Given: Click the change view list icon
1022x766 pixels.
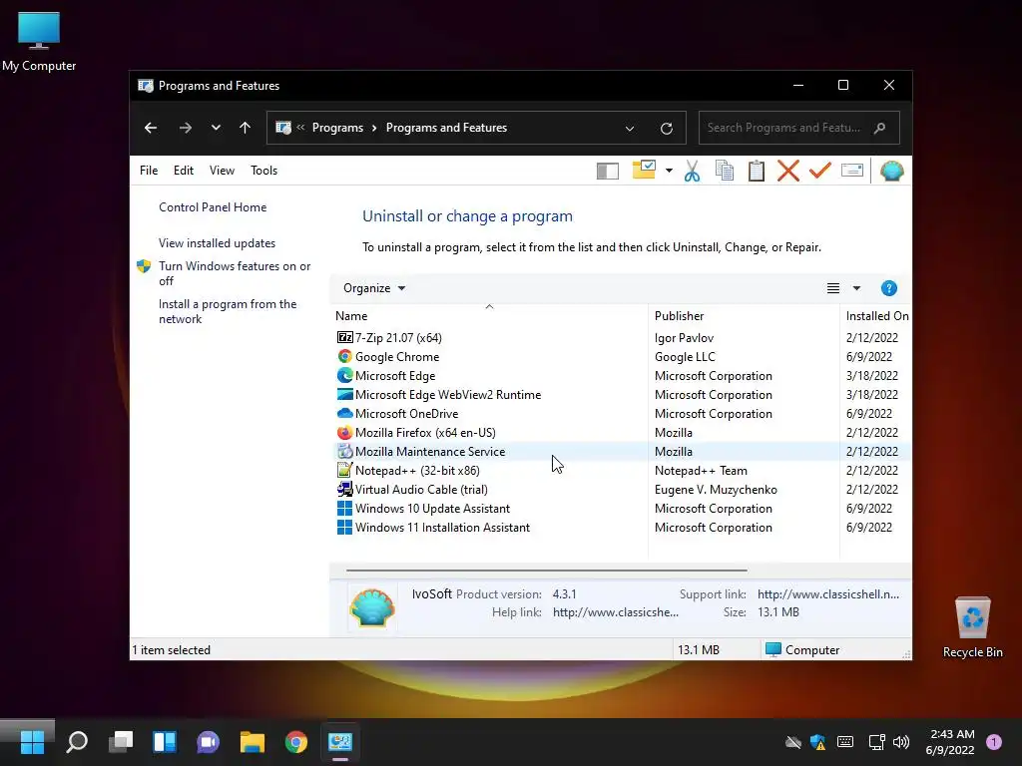Looking at the screenshot, I should (x=833, y=288).
